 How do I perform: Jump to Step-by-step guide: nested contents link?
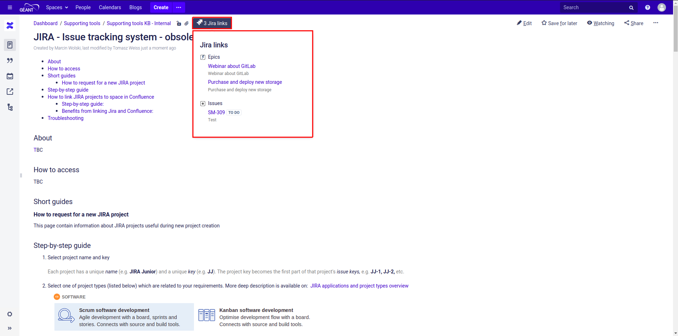[x=83, y=104]
